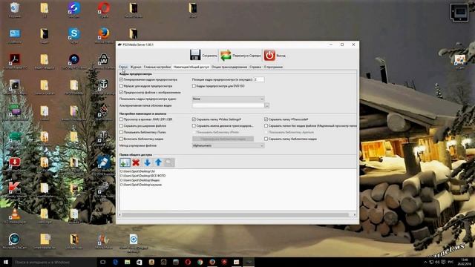Viewport: 475px width, 267px height.
Task: Click taskbar clock and date
Action: click(x=465, y=262)
